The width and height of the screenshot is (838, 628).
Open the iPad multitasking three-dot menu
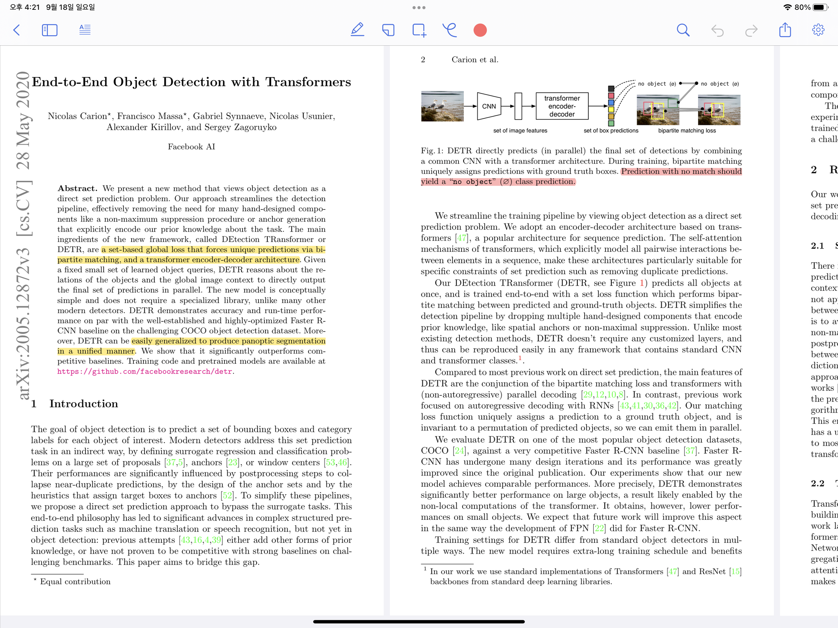[419, 7]
